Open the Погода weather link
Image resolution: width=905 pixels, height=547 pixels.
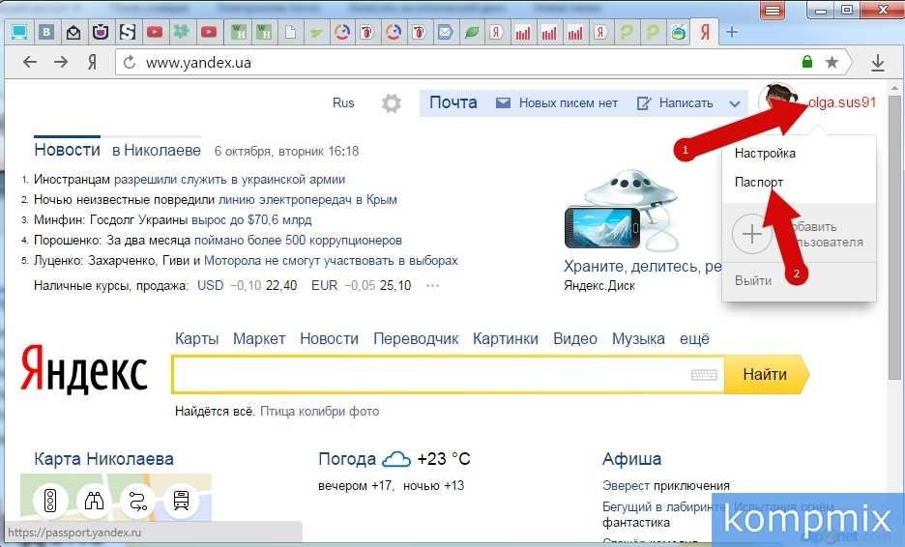click(x=347, y=459)
